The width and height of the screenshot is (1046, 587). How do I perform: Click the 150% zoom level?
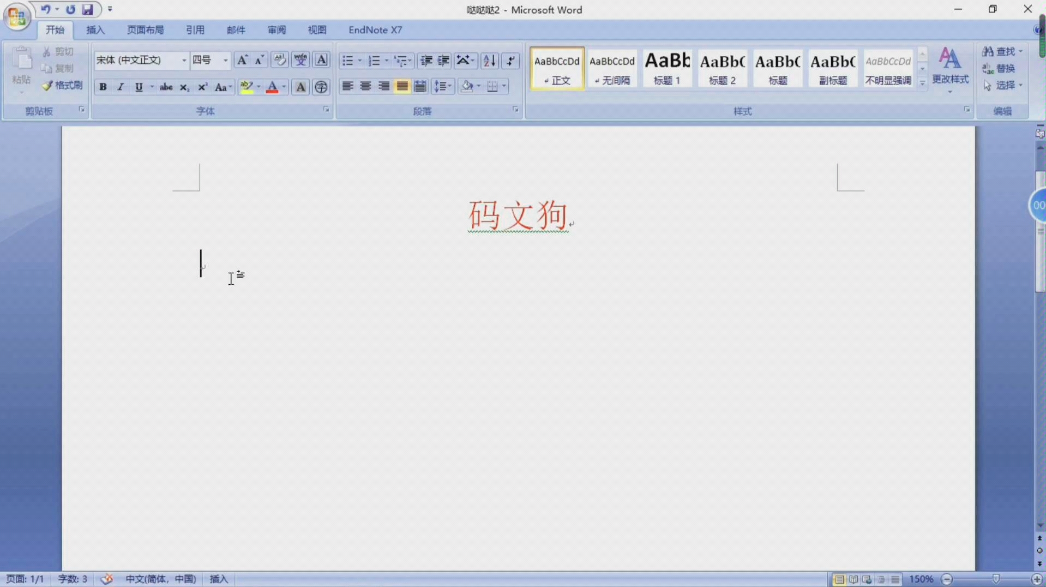[x=921, y=579]
